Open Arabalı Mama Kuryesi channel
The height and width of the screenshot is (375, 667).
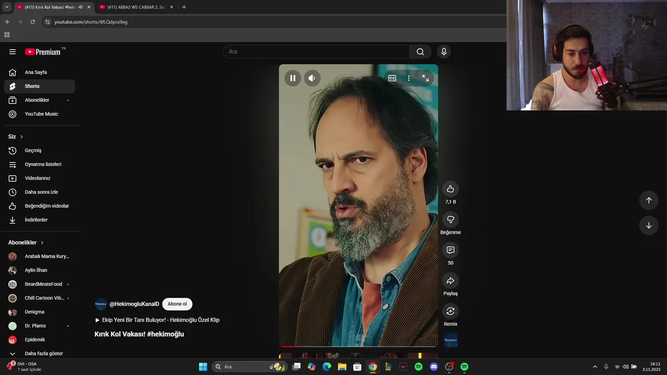pyautogui.click(x=40, y=256)
